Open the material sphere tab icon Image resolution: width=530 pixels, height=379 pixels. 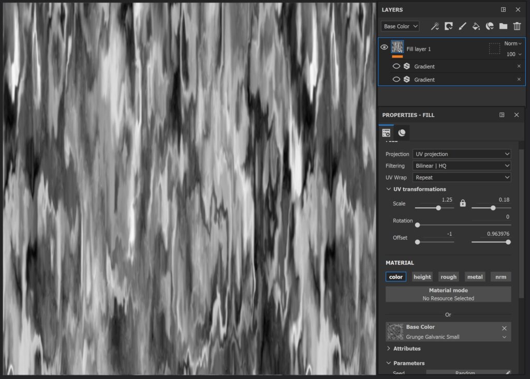tap(402, 133)
